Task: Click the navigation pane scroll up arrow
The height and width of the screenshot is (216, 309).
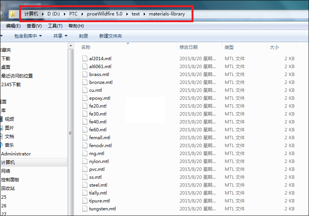Action: click(71, 46)
